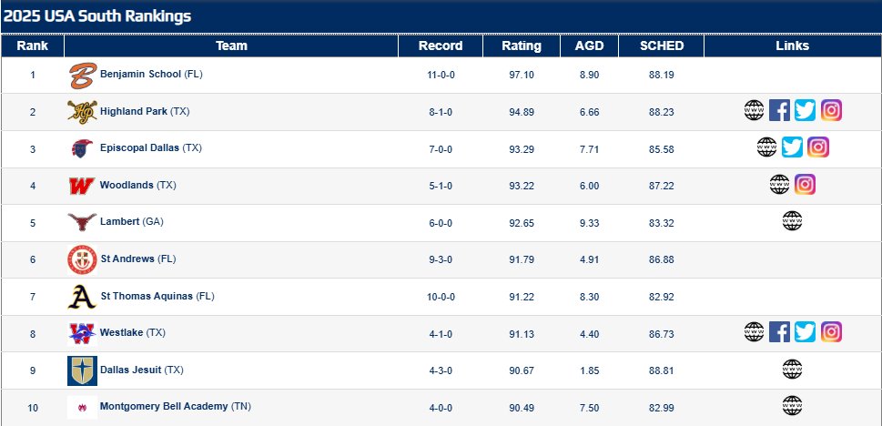Image resolution: width=882 pixels, height=426 pixels.
Task: Open Westlake Instagram icon
Action: pyautogui.click(x=831, y=332)
